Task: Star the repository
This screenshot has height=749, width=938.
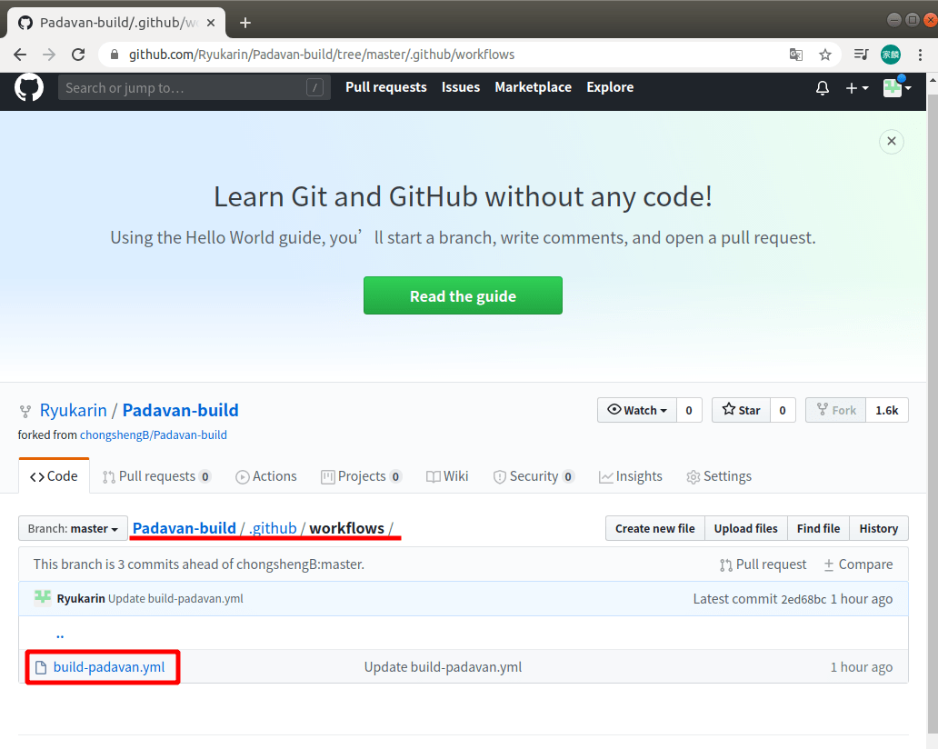Action: pos(741,410)
